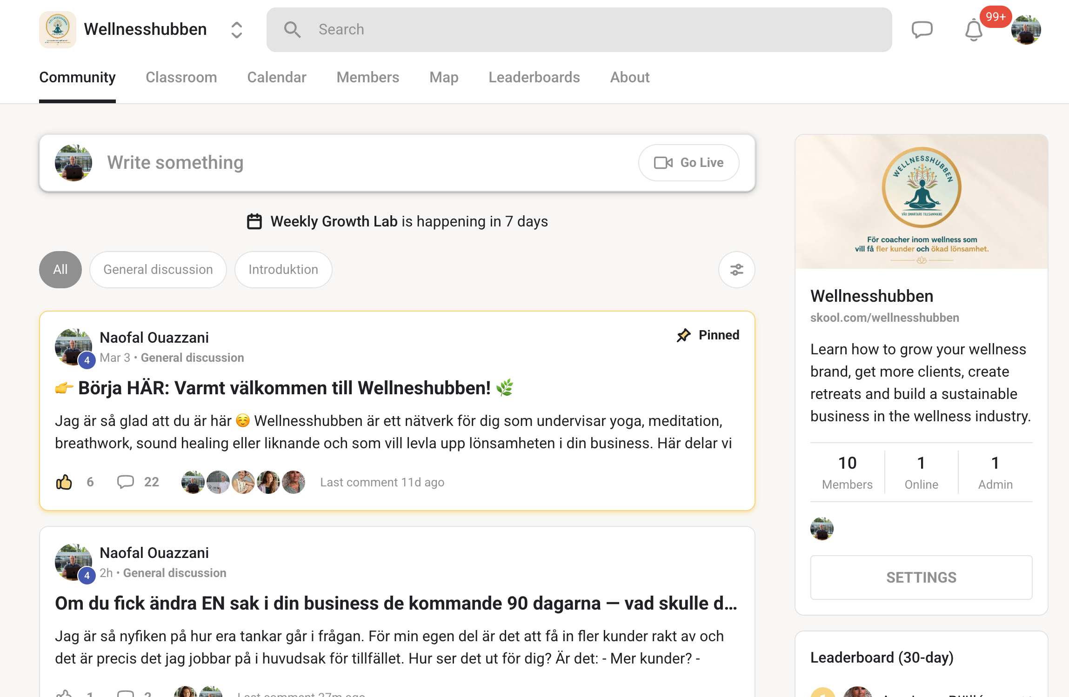Screen dimensions: 1069x697
Task: View the 10 Members count
Action: tap(847, 472)
